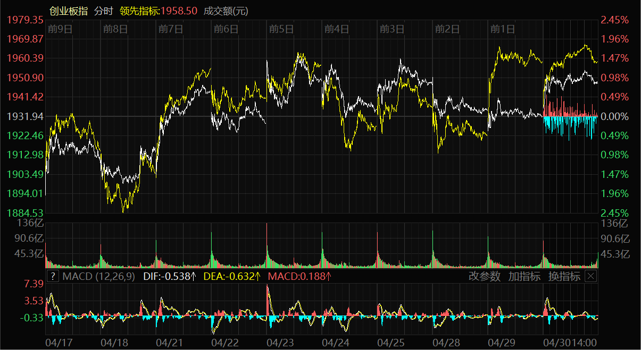641x350 pixels.
Task: Select the 前8日 day marker
Action: pyautogui.click(x=115, y=29)
